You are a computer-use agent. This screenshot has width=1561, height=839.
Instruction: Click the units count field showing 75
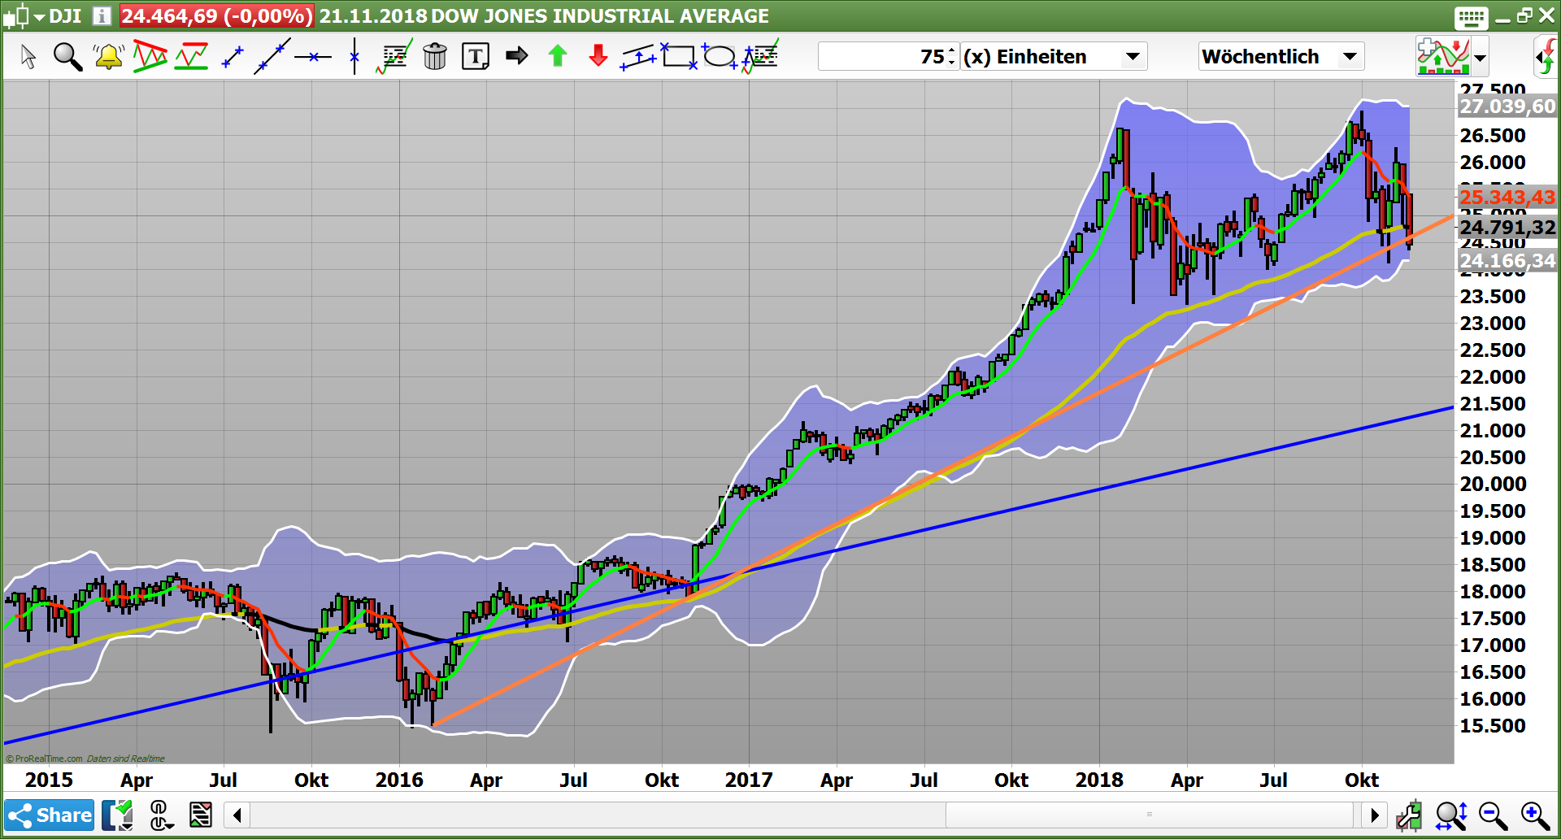click(883, 57)
